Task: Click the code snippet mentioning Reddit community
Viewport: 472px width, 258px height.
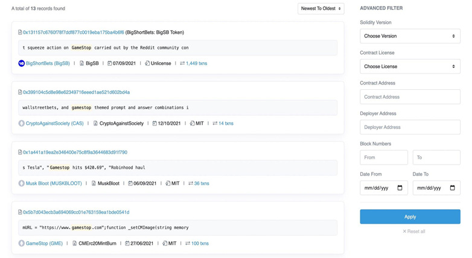Action: click(177, 48)
